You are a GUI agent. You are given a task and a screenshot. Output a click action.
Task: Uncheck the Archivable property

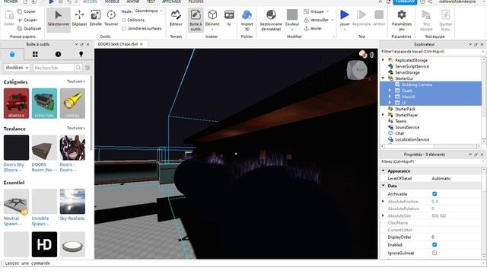point(434,194)
